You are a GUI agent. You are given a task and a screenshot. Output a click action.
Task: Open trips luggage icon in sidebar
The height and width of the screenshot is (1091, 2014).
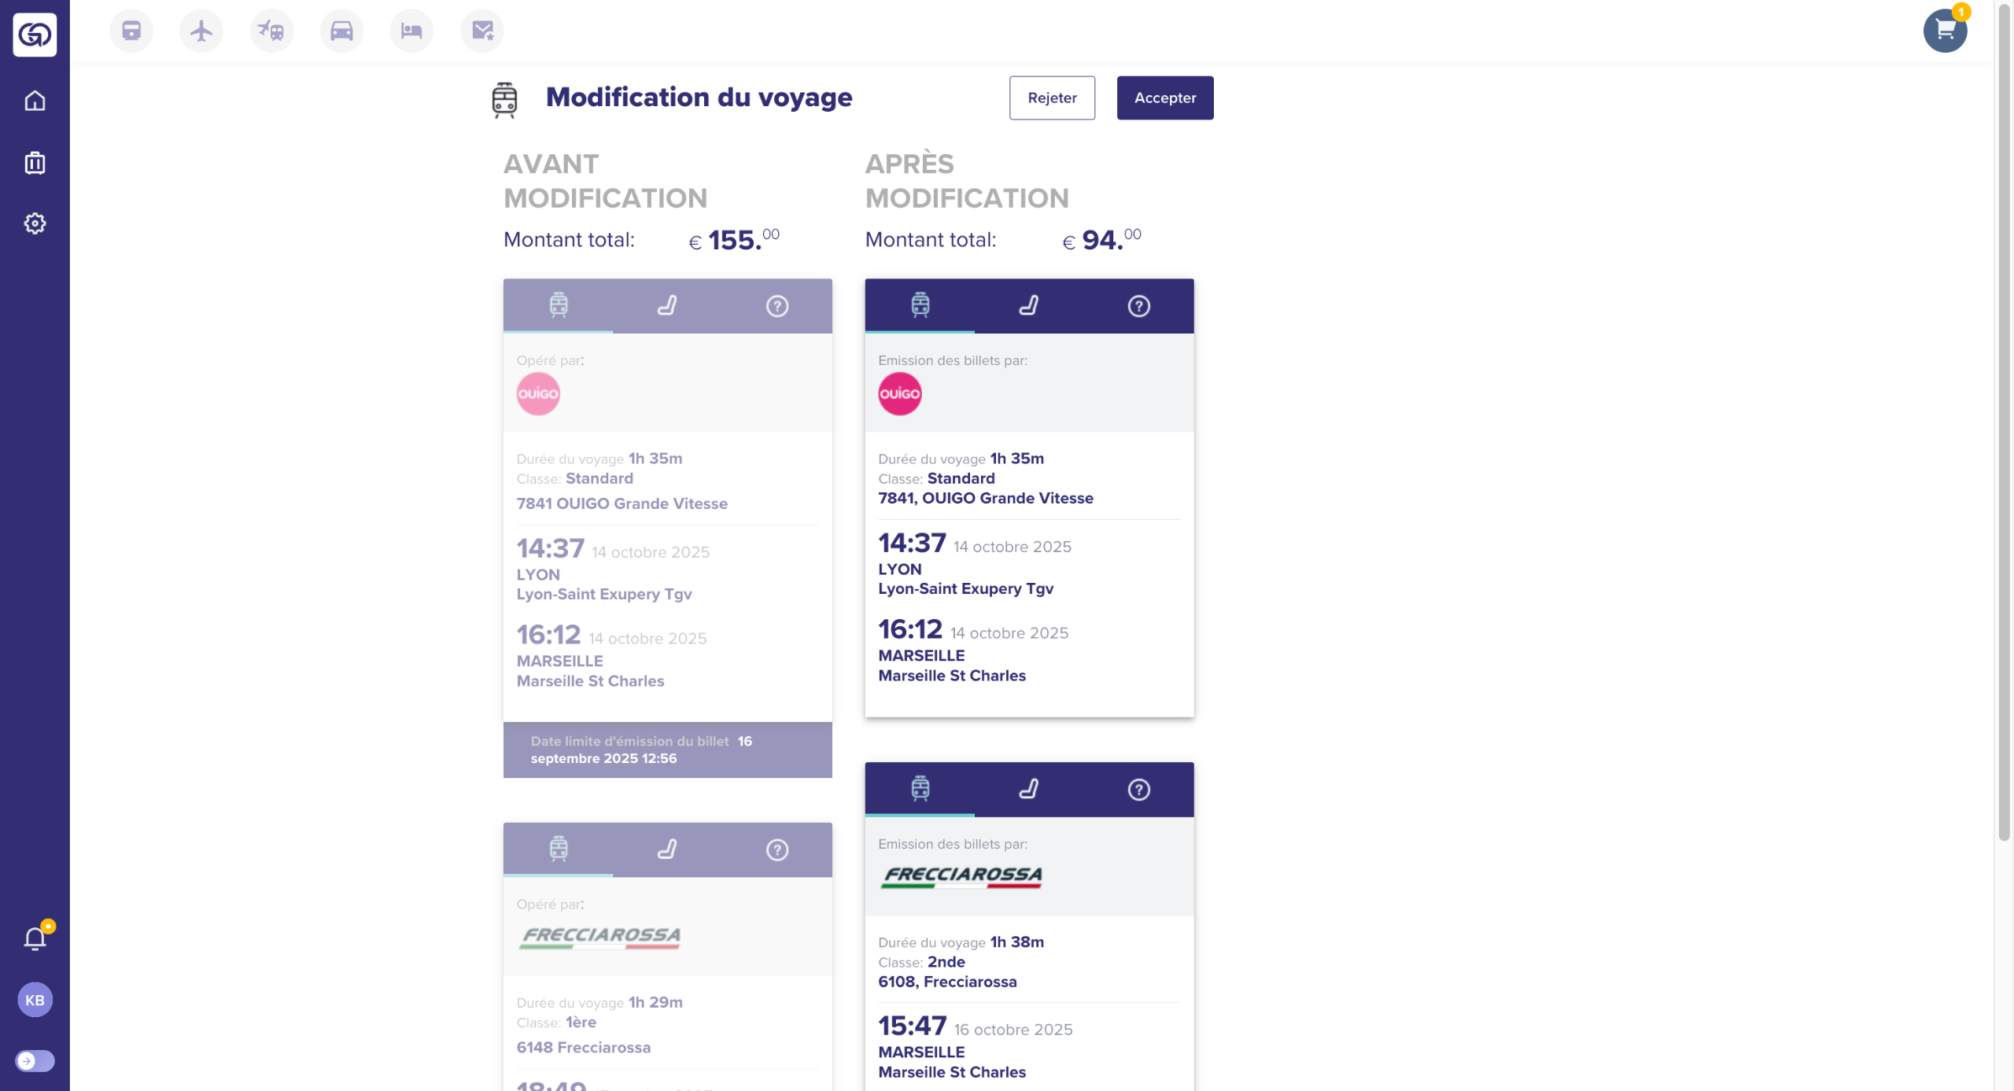35,163
